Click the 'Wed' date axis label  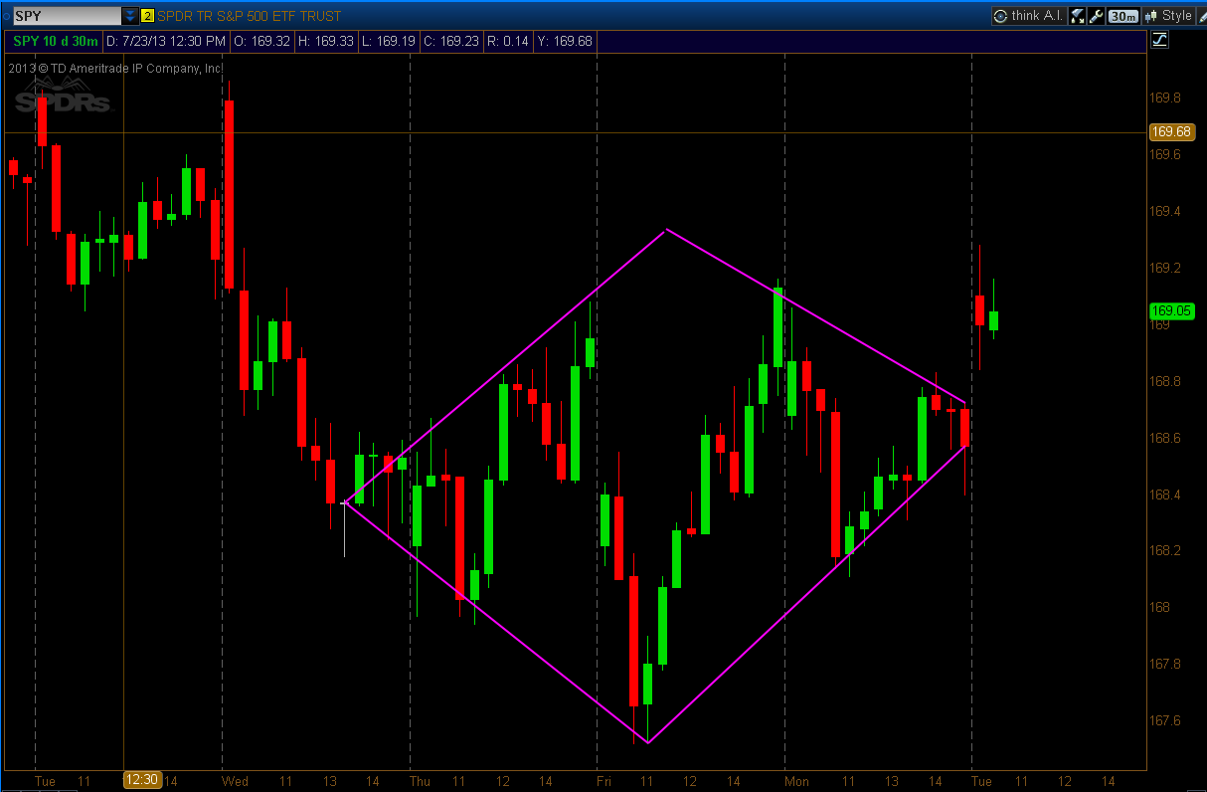tap(235, 782)
